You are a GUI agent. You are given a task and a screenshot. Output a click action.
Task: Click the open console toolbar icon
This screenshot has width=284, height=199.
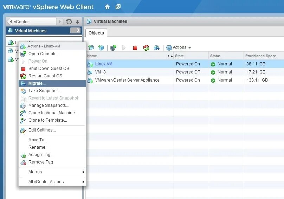coord(113,48)
